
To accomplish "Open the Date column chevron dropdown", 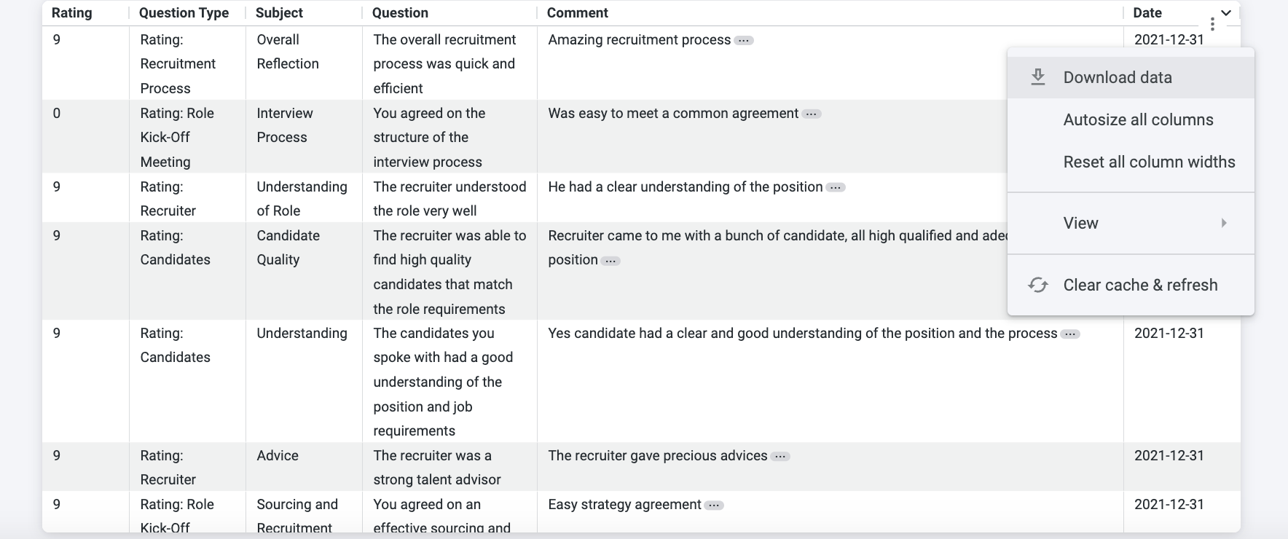I will (x=1226, y=12).
